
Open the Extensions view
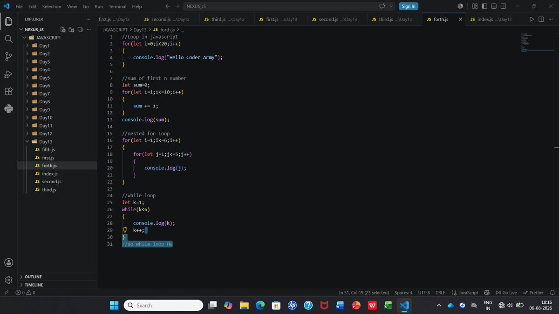tap(8, 92)
